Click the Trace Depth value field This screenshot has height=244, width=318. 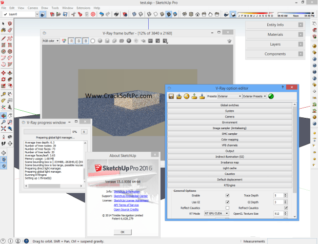[x=279, y=195]
